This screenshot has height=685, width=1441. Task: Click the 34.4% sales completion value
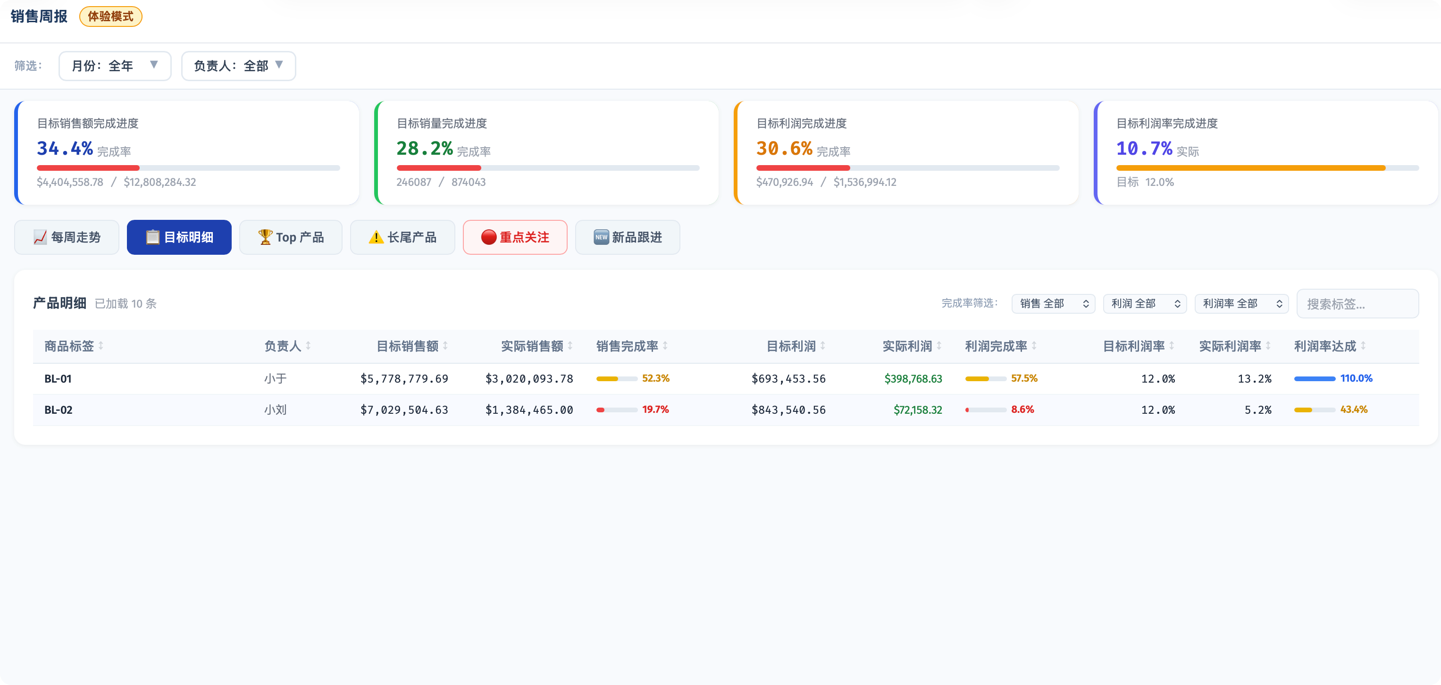(65, 149)
